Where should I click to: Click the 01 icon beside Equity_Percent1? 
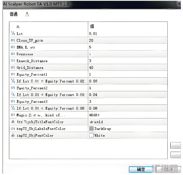coord(13,74)
